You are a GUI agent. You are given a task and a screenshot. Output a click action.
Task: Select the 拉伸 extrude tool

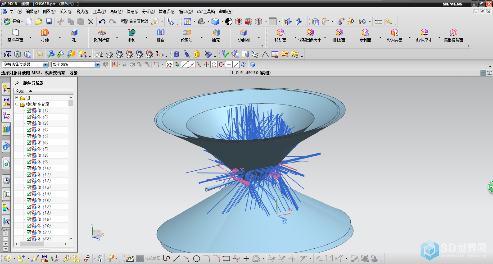click(45, 36)
